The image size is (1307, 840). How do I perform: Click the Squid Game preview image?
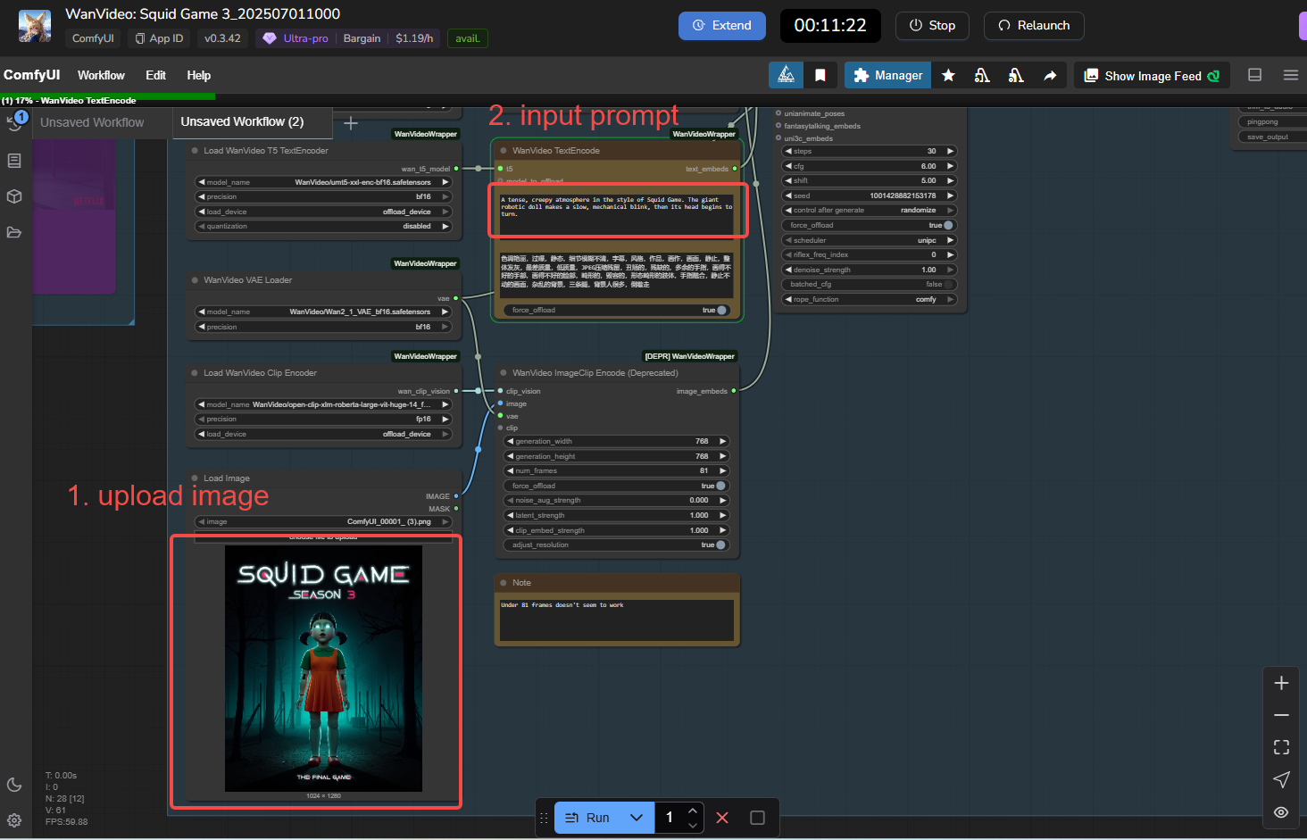323,669
